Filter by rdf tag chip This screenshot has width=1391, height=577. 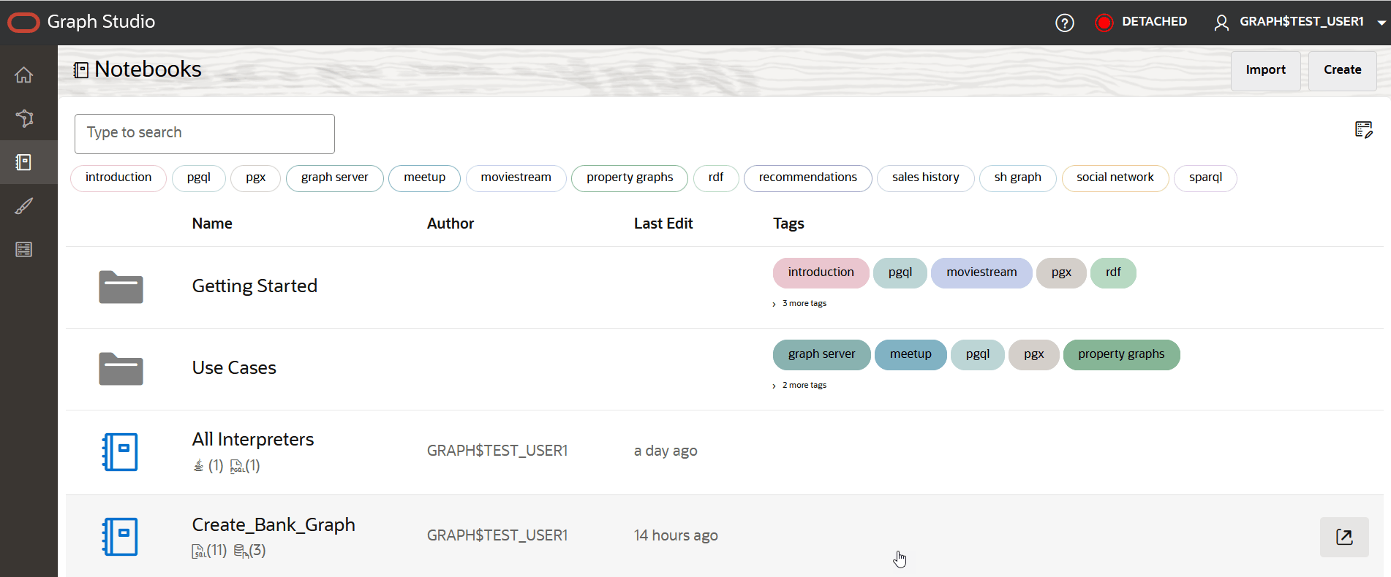click(716, 177)
